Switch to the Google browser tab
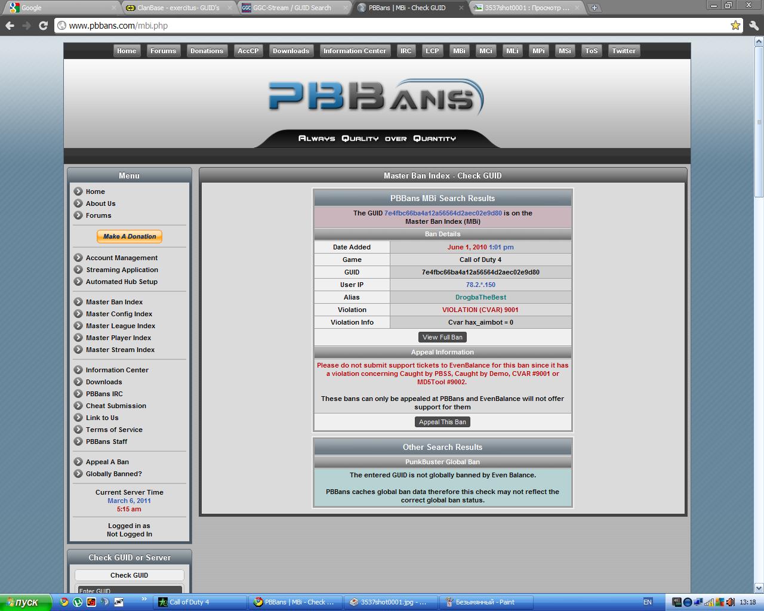 pyautogui.click(x=62, y=8)
